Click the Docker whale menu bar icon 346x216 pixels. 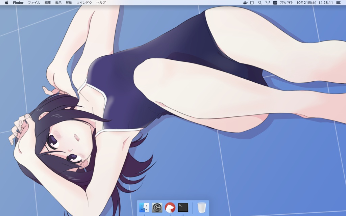pos(245,3)
